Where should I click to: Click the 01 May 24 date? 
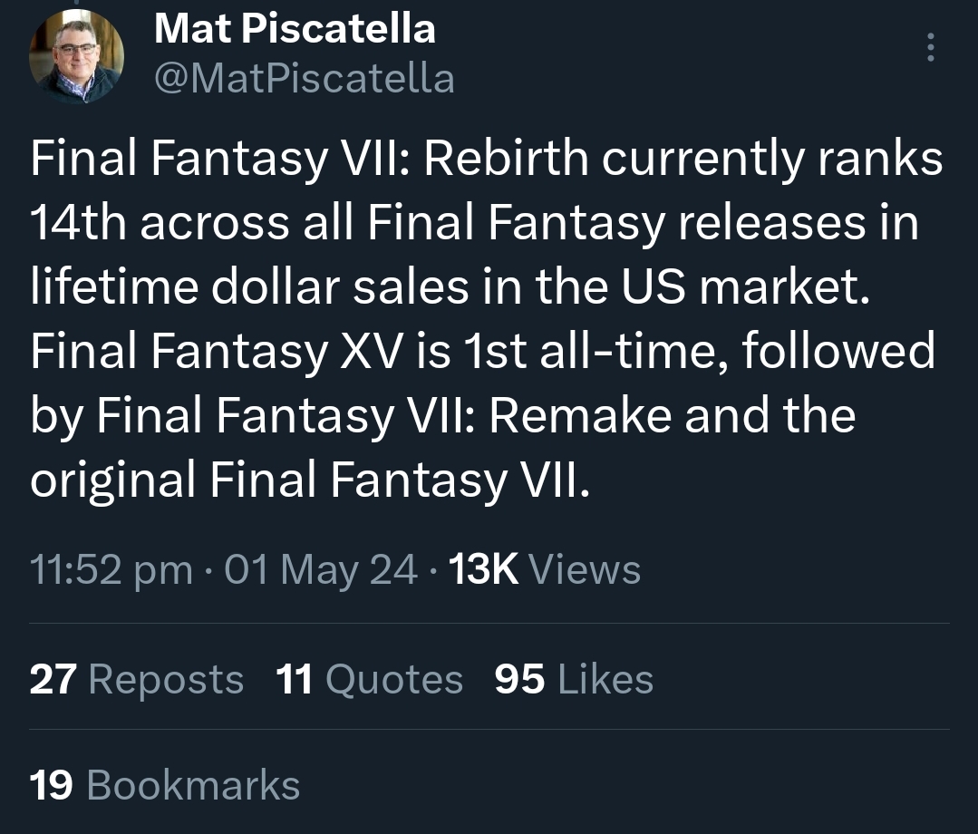click(321, 569)
